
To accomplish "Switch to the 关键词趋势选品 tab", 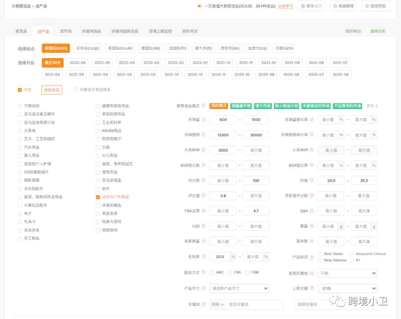I will [125, 31].
